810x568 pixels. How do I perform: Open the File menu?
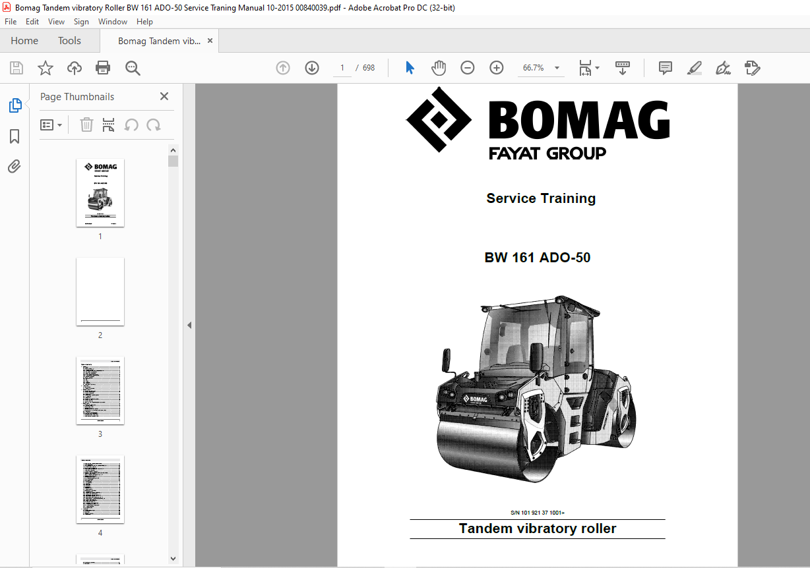coord(11,22)
